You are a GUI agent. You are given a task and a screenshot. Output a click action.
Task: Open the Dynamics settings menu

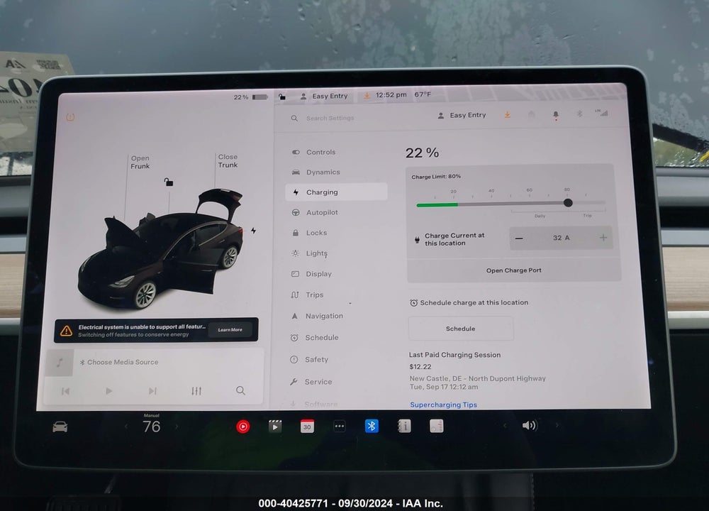(323, 172)
